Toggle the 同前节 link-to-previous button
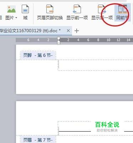133x143 pixels. 122,12
